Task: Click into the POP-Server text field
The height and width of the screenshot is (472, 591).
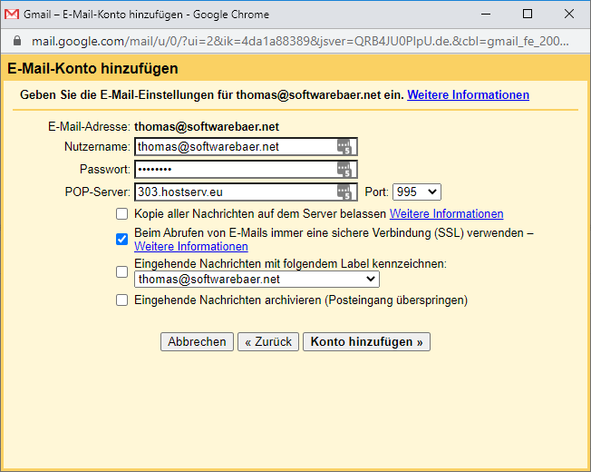Action: click(234, 192)
